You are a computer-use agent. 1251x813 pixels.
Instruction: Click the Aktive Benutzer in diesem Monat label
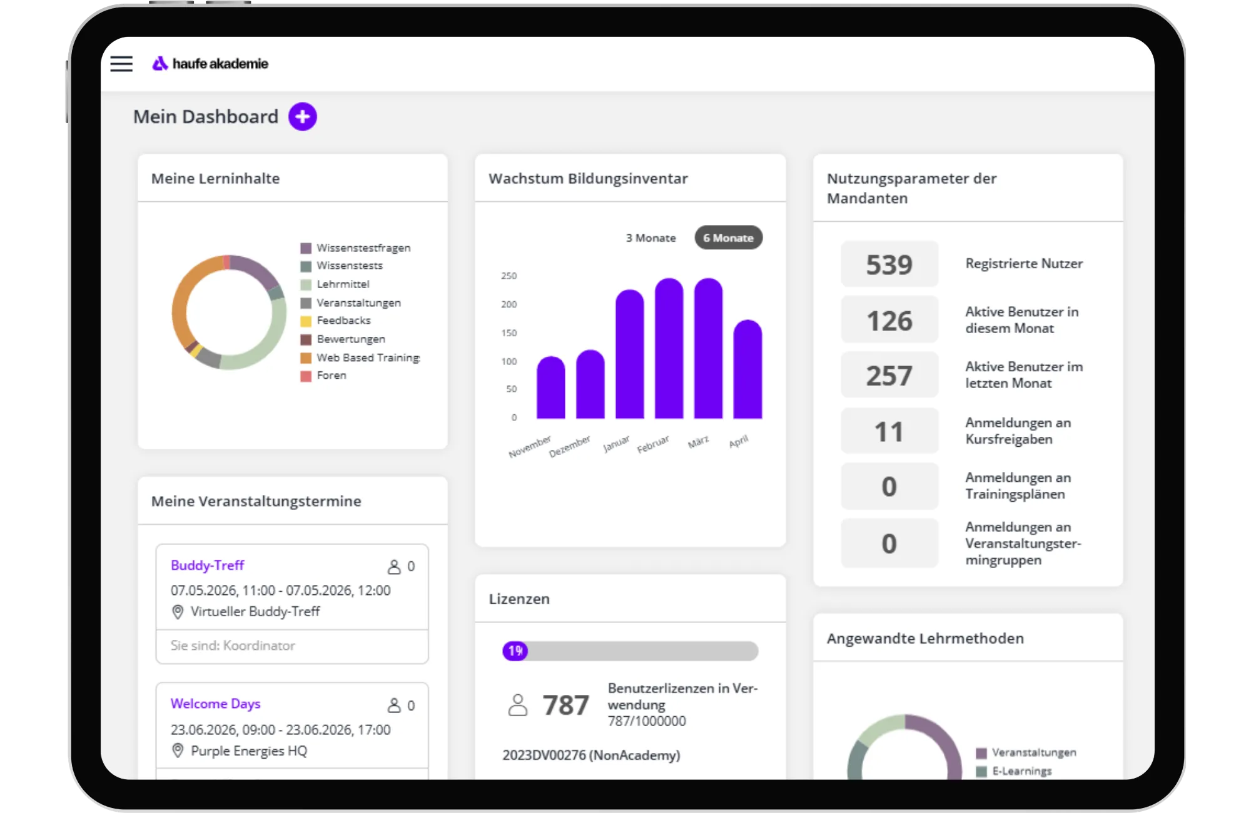point(1021,320)
